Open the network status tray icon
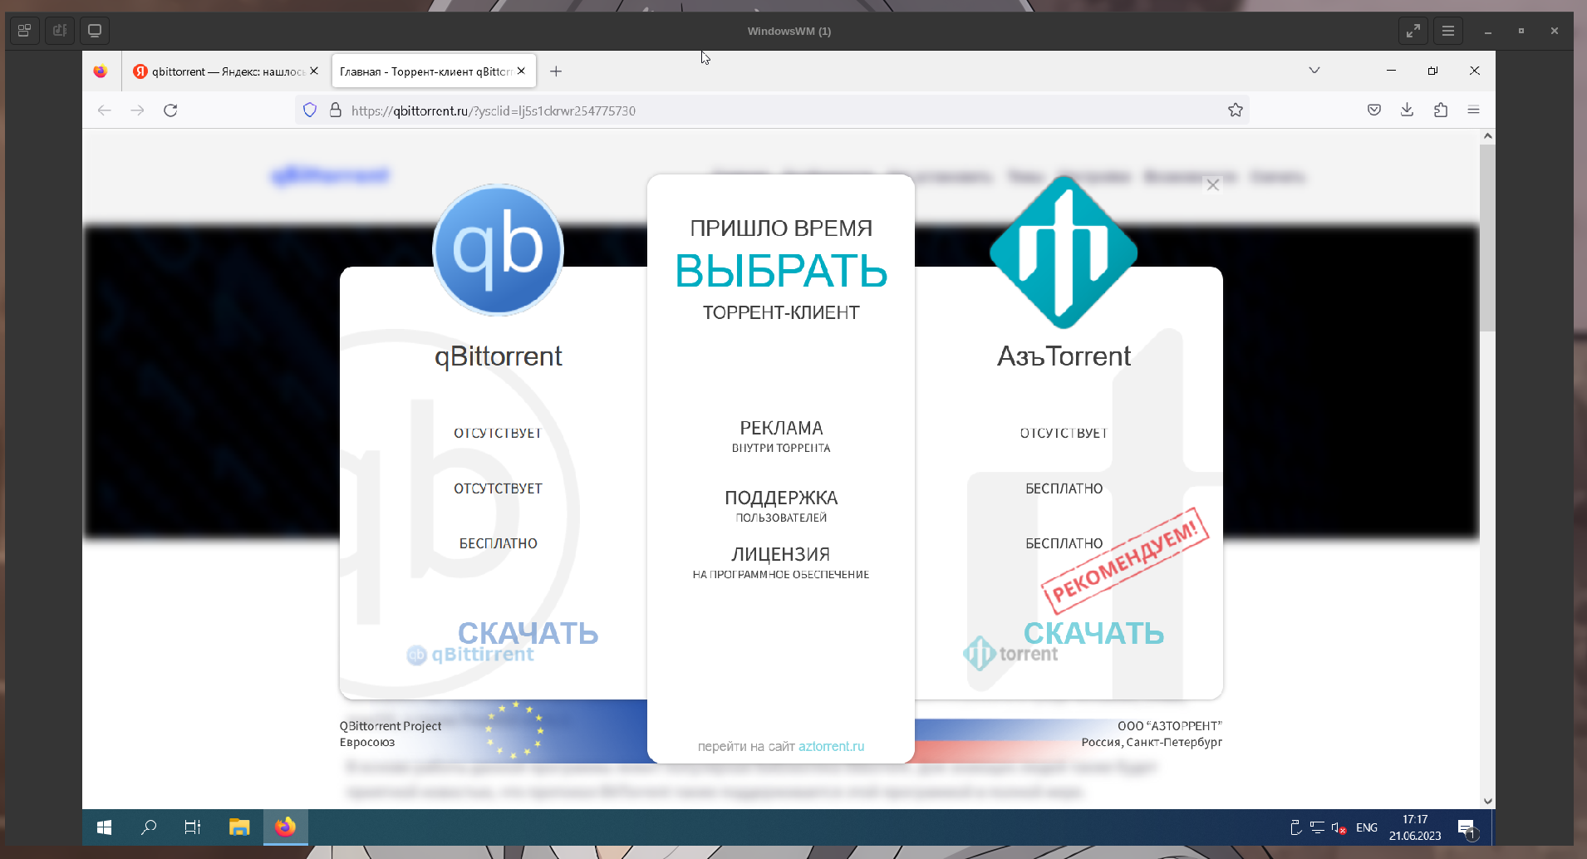 tap(1317, 827)
